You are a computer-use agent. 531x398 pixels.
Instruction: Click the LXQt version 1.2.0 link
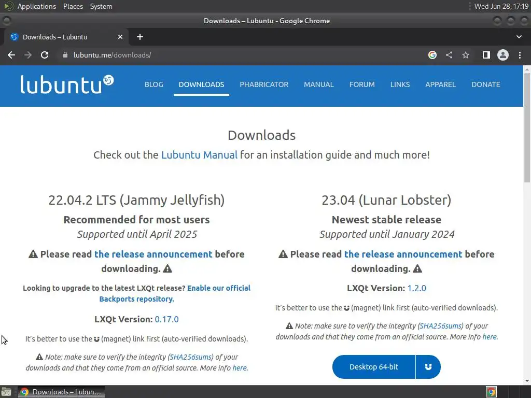tap(416, 288)
